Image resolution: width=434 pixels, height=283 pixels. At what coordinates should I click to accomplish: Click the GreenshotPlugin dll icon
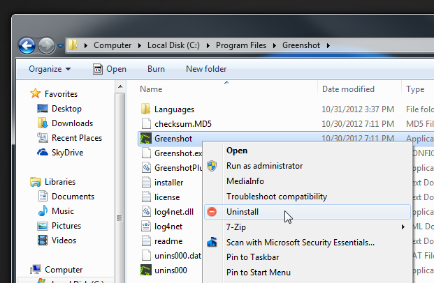tap(146, 167)
